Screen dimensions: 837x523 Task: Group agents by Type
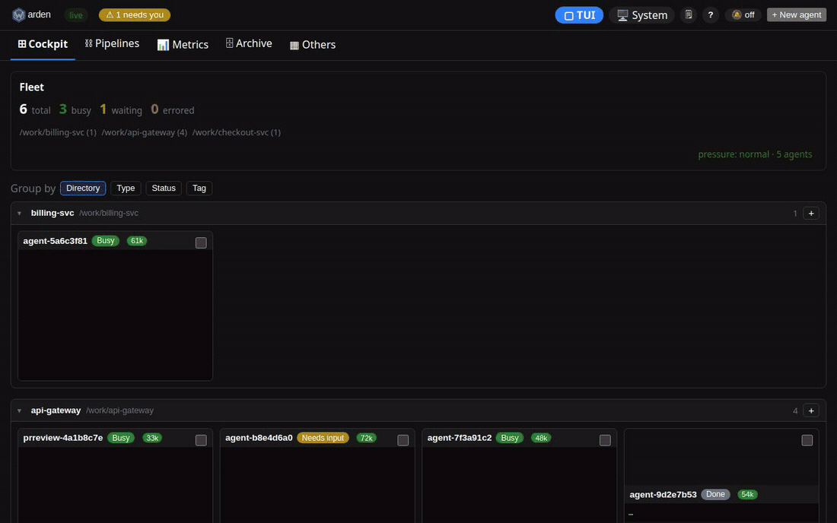126,189
